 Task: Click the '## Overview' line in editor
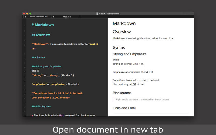41,35
